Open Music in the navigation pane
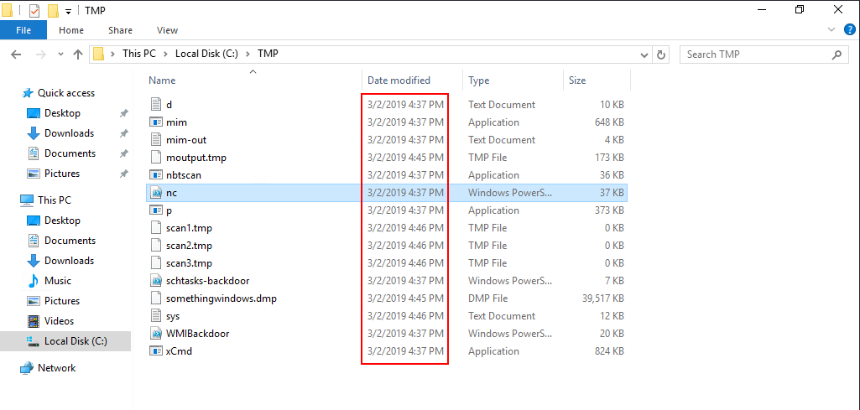Image resolution: width=860 pixels, height=410 pixels. [x=58, y=281]
